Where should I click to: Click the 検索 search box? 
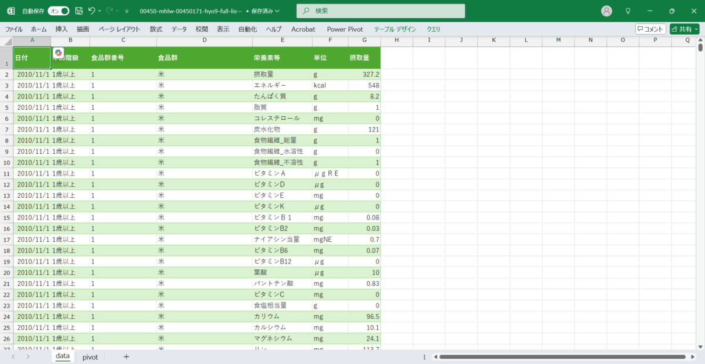click(381, 11)
